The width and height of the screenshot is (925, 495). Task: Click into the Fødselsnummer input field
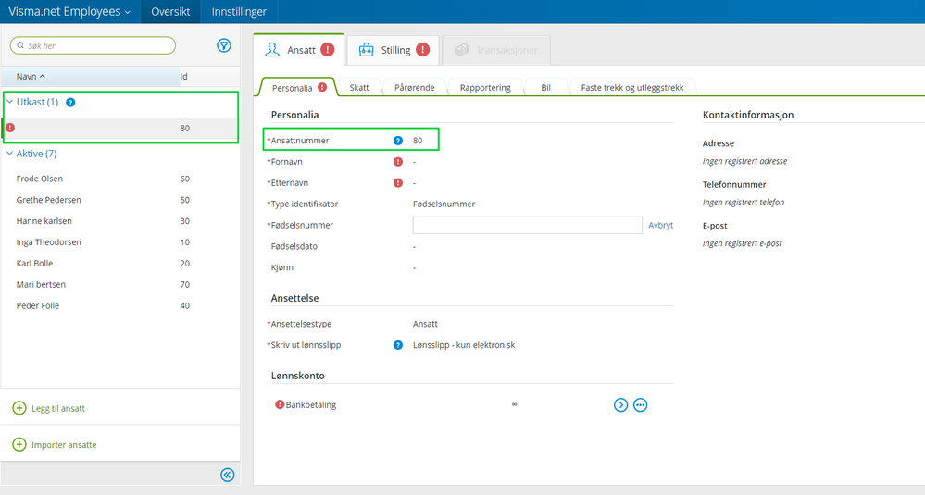click(528, 225)
